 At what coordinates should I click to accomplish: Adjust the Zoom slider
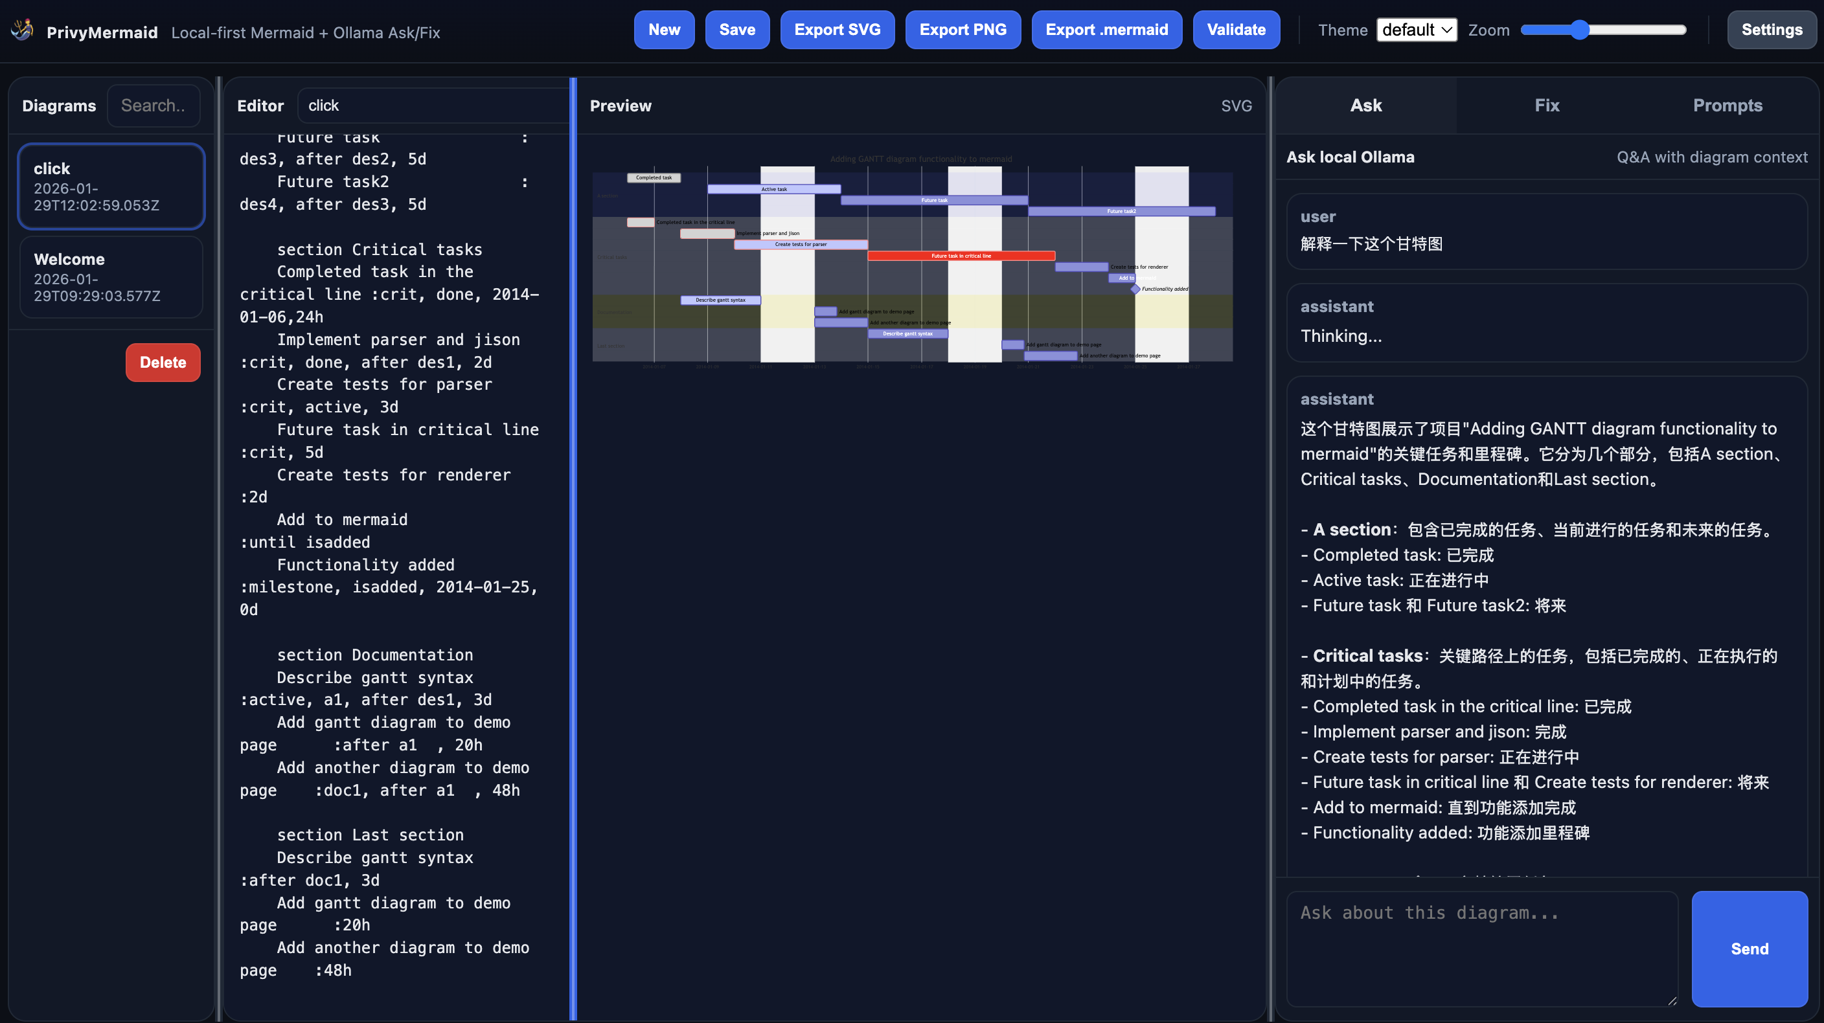(1580, 30)
